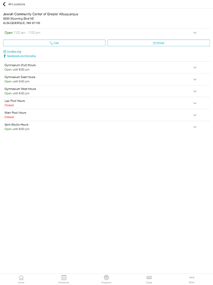Expand Gymnasium (Full) Hours chevron

click(195, 67)
